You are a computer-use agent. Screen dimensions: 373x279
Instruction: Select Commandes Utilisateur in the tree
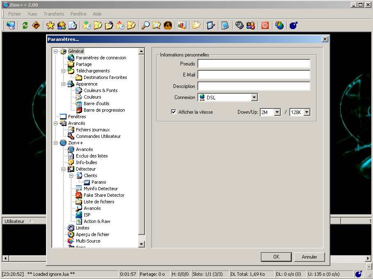coord(98,136)
